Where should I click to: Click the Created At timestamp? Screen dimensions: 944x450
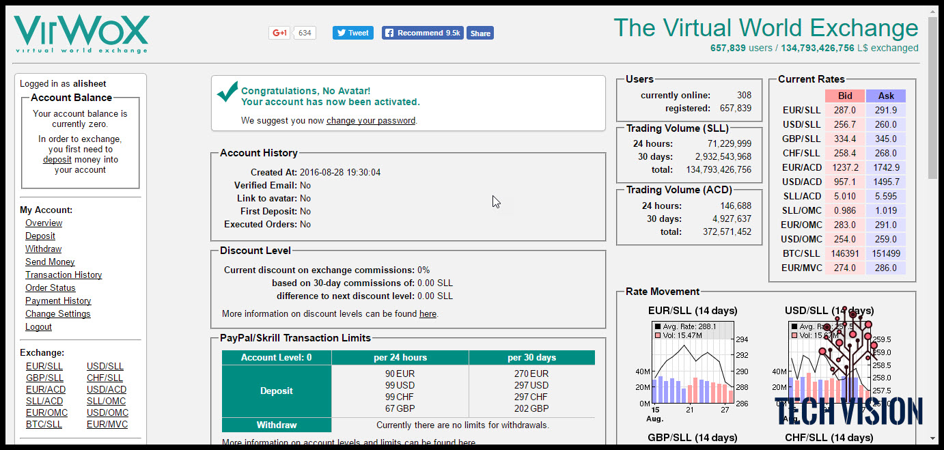click(x=340, y=173)
